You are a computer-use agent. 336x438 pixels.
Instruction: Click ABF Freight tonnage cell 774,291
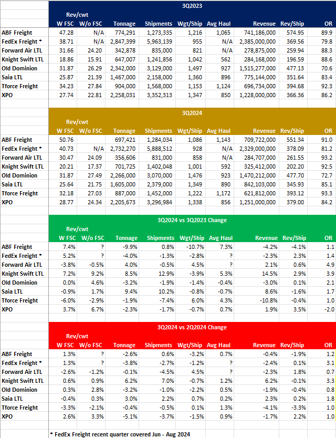(x=125, y=33)
